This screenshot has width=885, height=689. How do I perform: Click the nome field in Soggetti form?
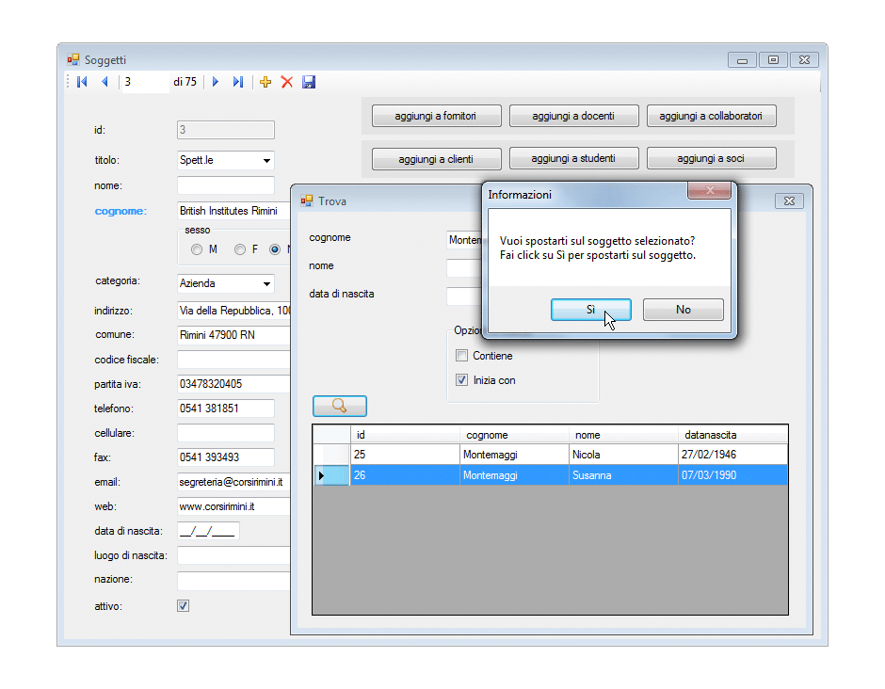coord(226,185)
